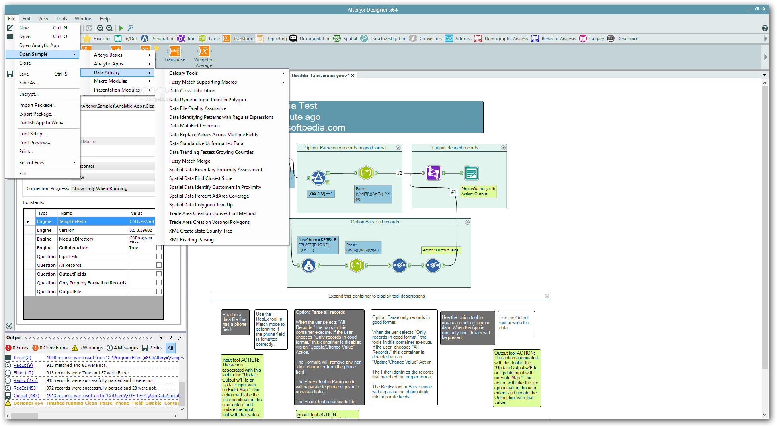Click the Zoom Out magnifier icon
Image resolution: width=777 pixels, height=427 pixels.
[x=109, y=28]
